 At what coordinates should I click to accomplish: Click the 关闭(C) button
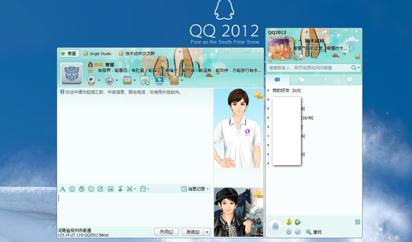(x=167, y=232)
